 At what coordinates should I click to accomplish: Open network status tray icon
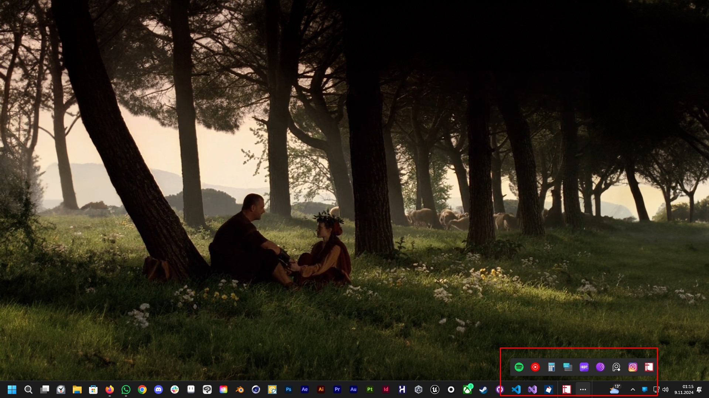pyautogui.click(x=656, y=390)
